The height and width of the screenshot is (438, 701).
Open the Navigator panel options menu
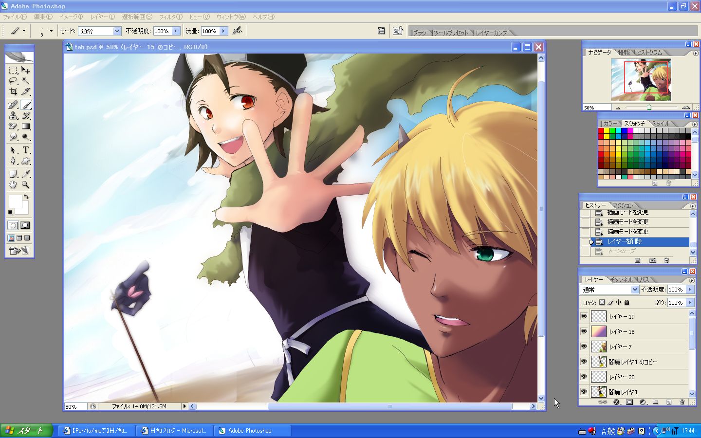click(x=695, y=53)
